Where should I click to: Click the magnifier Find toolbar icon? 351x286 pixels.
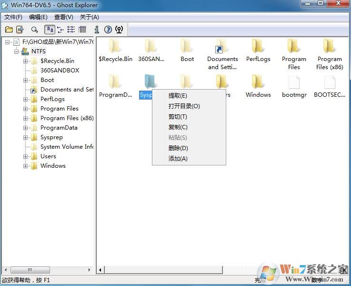click(x=34, y=30)
